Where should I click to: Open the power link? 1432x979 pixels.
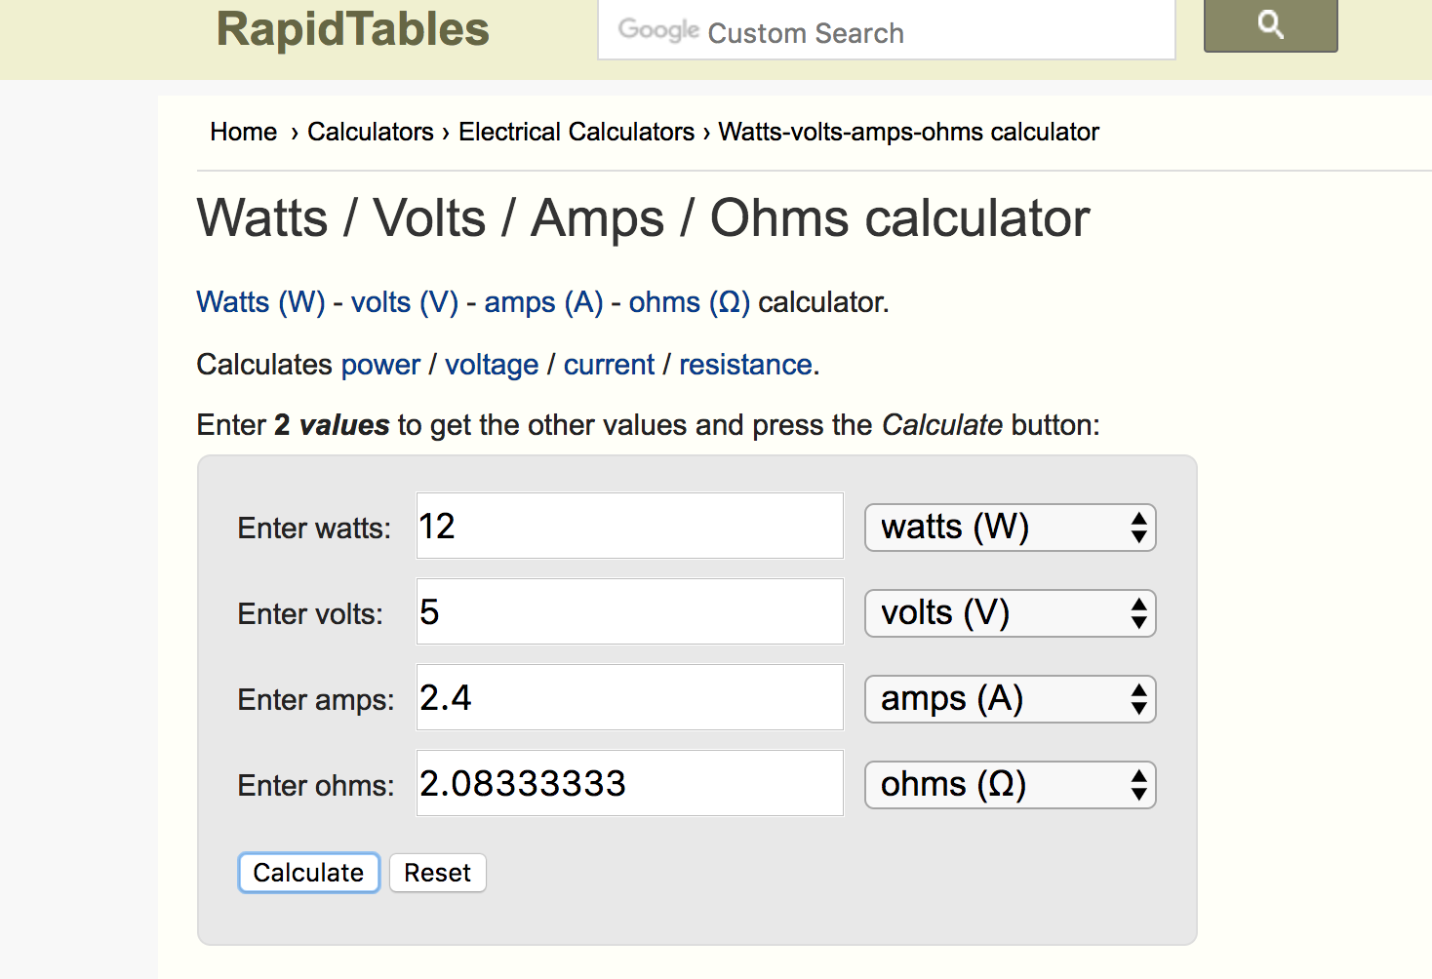pyautogui.click(x=380, y=365)
